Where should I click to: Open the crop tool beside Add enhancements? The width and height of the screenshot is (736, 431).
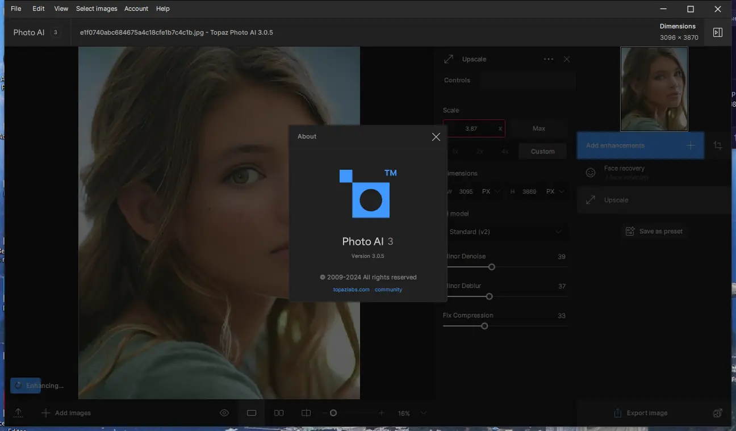[718, 145]
